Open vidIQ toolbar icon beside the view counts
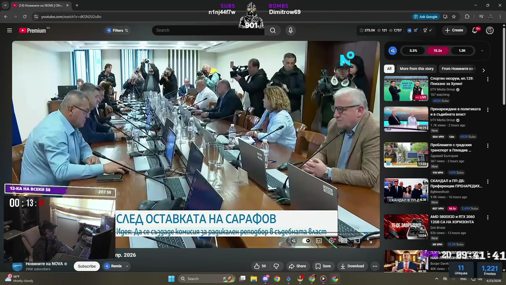 tap(410, 30)
